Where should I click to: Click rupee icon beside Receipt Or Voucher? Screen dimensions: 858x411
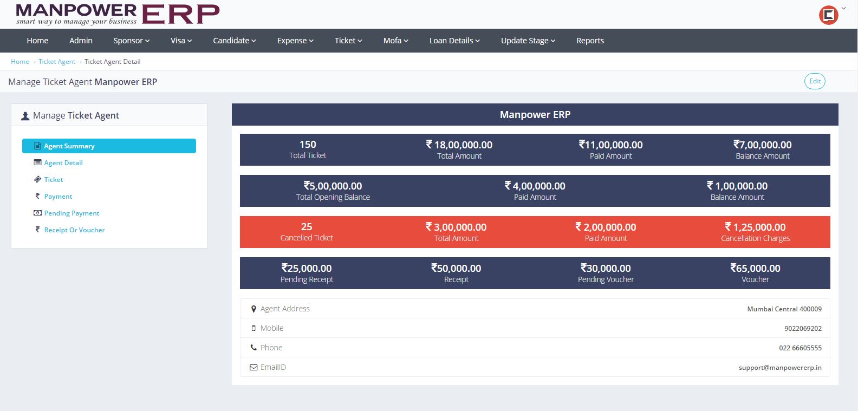37,230
